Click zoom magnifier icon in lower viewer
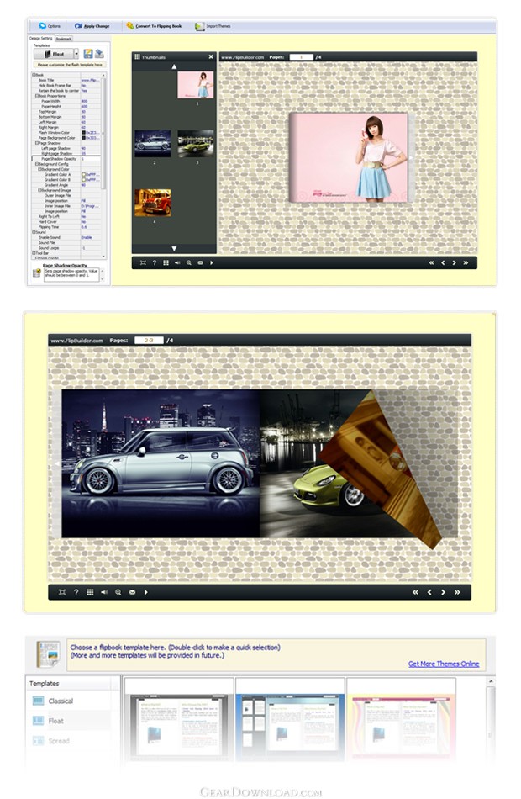521x799 pixels. click(x=118, y=592)
